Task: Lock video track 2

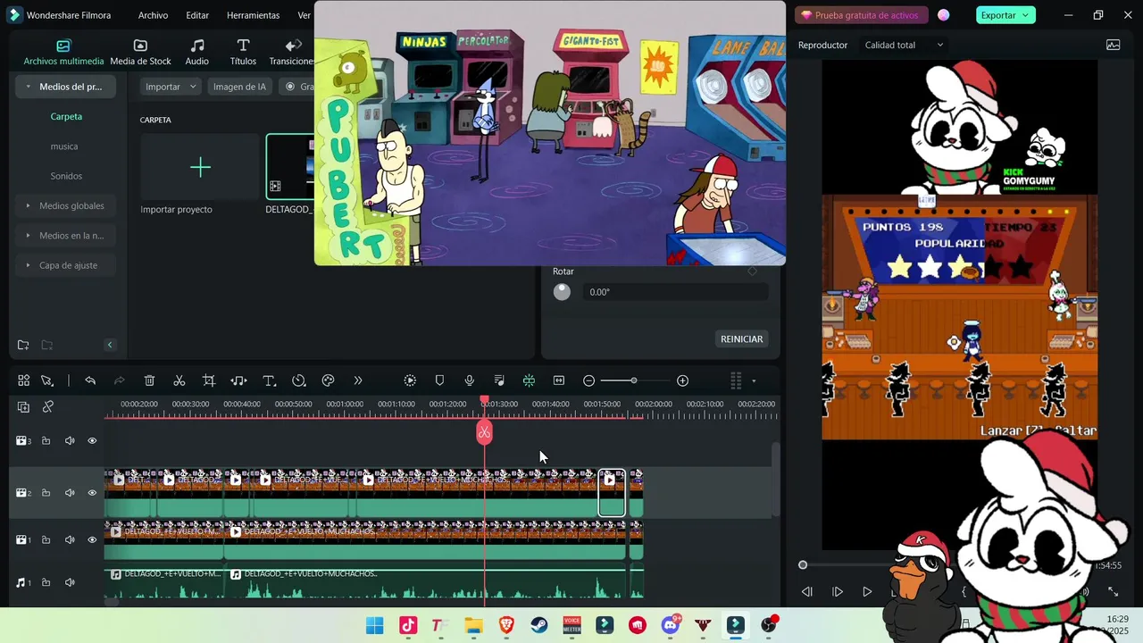Action: tap(46, 493)
